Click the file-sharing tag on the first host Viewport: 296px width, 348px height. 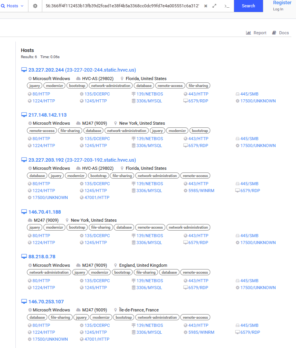point(198,86)
